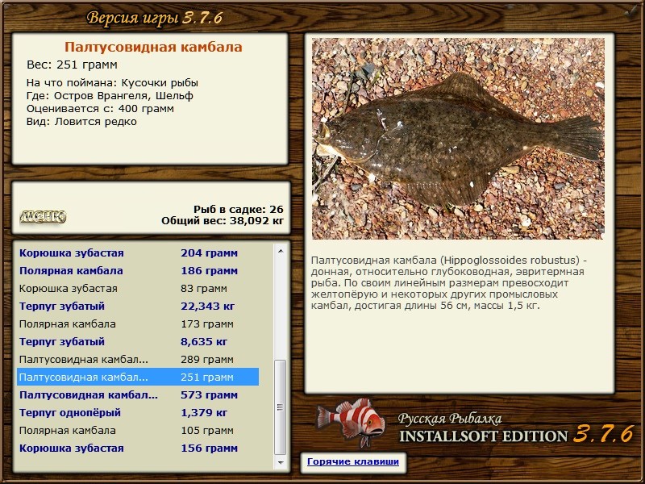Select Корюшка зубастая 204 грамм row
The height and width of the screenshot is (484, 645).
138,253
